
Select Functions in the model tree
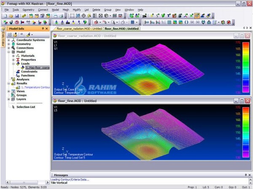click(x=28, y=76)
